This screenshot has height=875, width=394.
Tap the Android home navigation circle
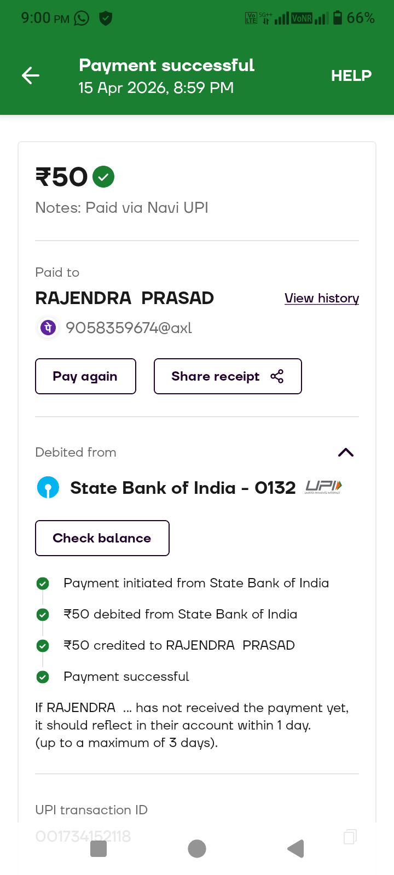coord(197,849)
